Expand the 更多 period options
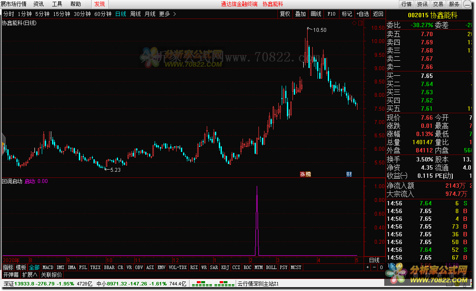476x291 pixels. (167, 14)
